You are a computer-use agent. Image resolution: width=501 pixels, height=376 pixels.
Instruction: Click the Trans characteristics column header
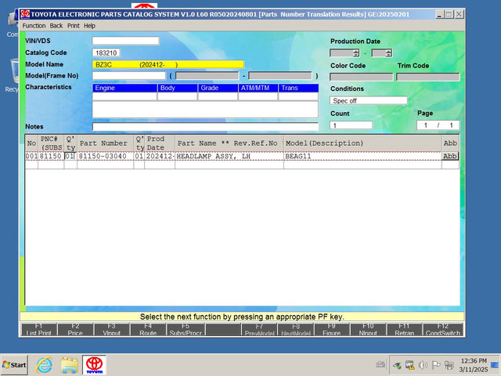[298, 88]
